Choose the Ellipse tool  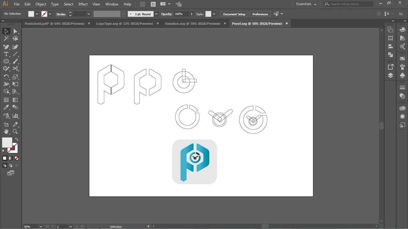[x=6, y=61]
